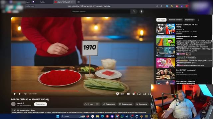213x119 pixels.
Task: Click the blue translate extension icon
Action: coord(167,6)
